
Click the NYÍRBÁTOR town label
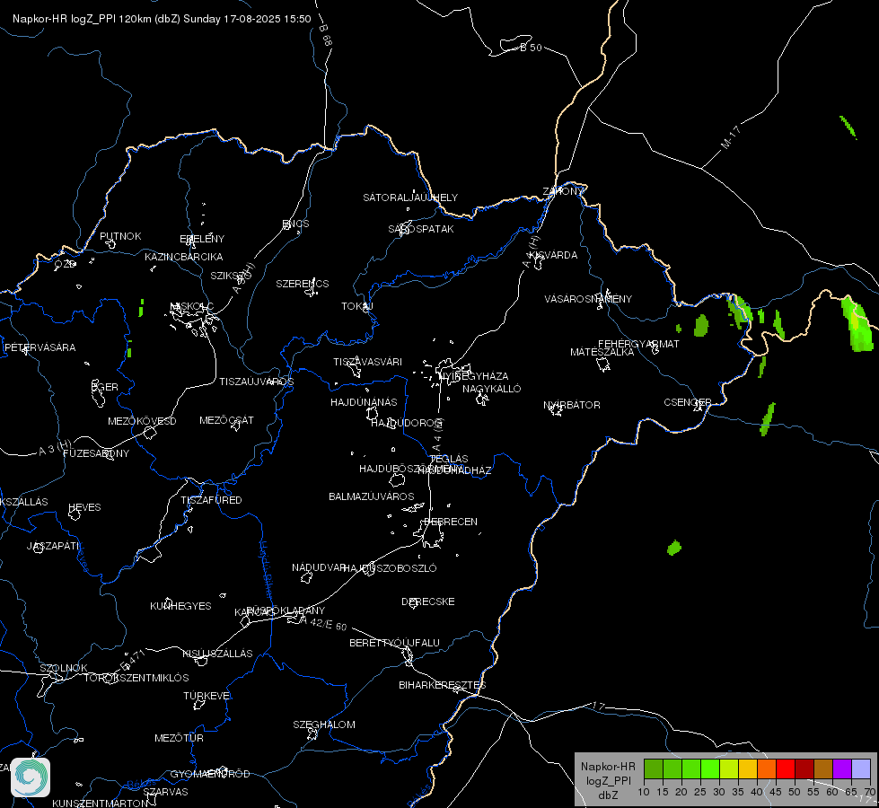[x=572, y=405]
